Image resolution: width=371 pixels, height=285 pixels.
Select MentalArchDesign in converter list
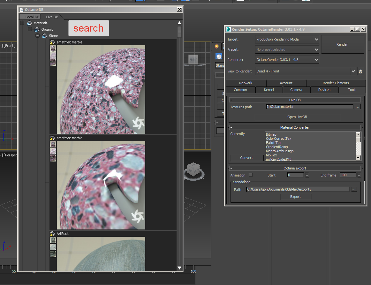280,151
